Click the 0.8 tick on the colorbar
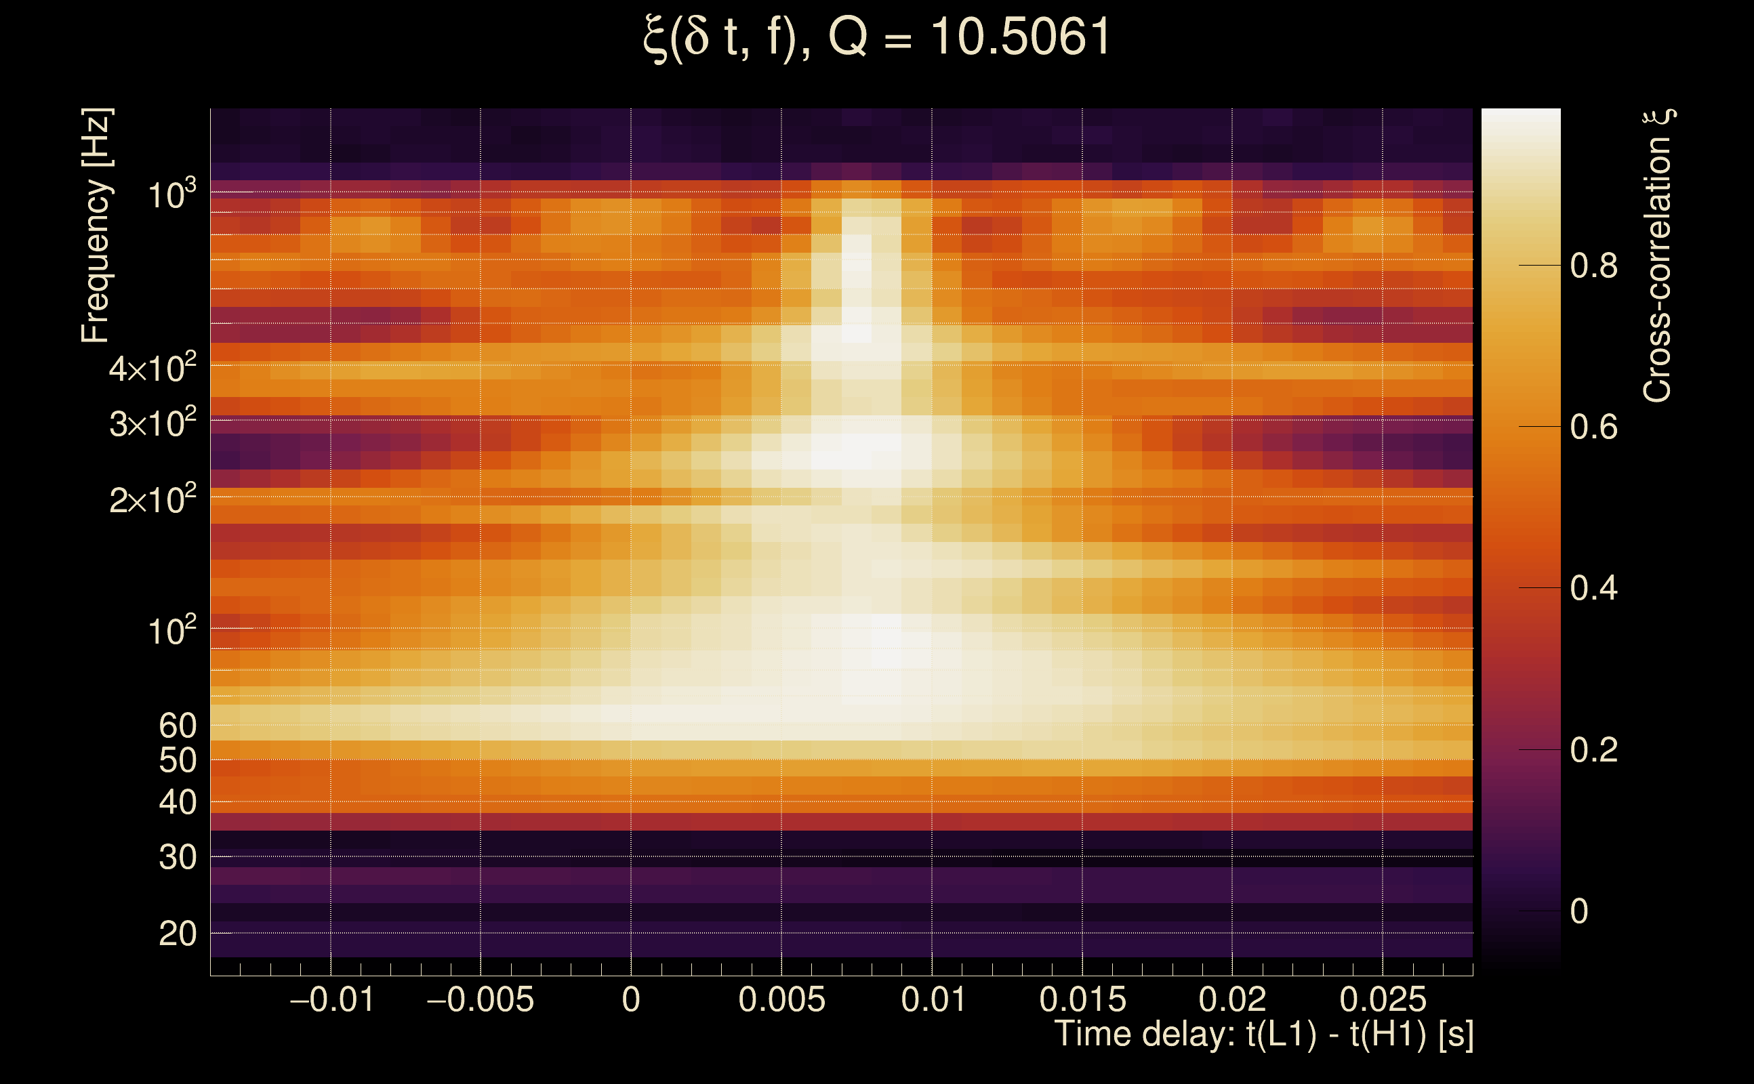Screen dimensions: 1754x1084 coord(1593,266)
